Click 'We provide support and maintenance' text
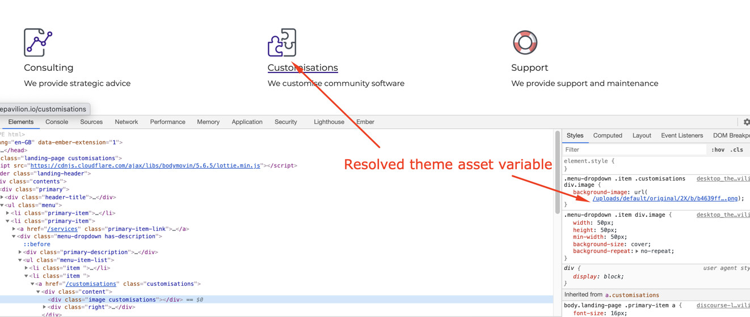This screenshot has width=750, height=317. tap(585, 83)
